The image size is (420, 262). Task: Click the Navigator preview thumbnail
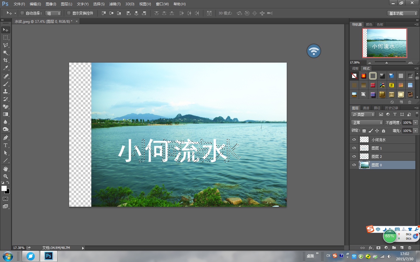384,43
